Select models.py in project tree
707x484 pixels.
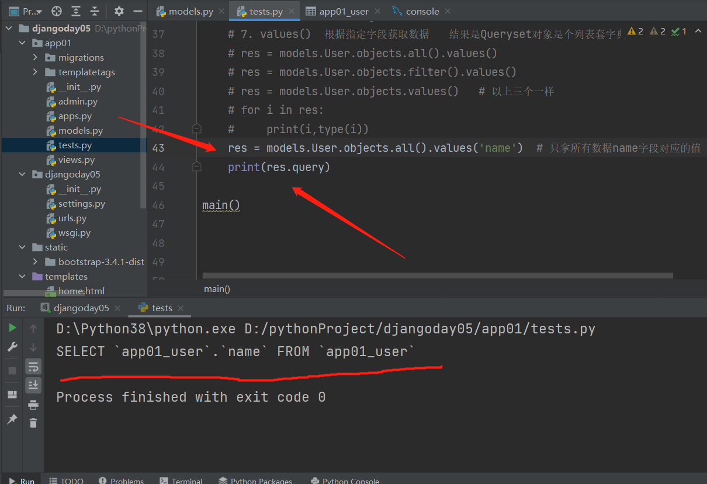point(81,130)
